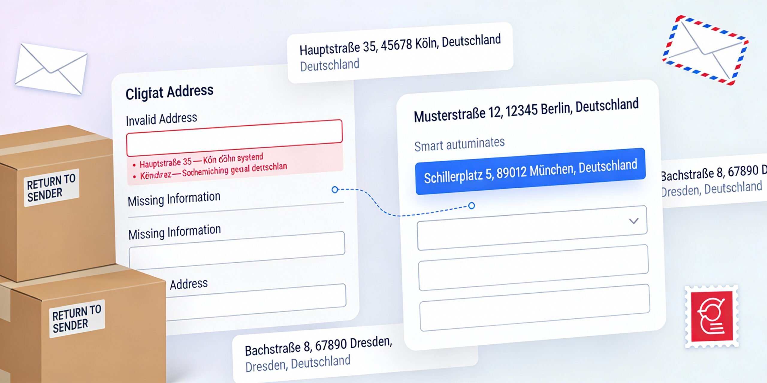Click the right blue connector node
This screenshot has width=767, height=383.
471,206
